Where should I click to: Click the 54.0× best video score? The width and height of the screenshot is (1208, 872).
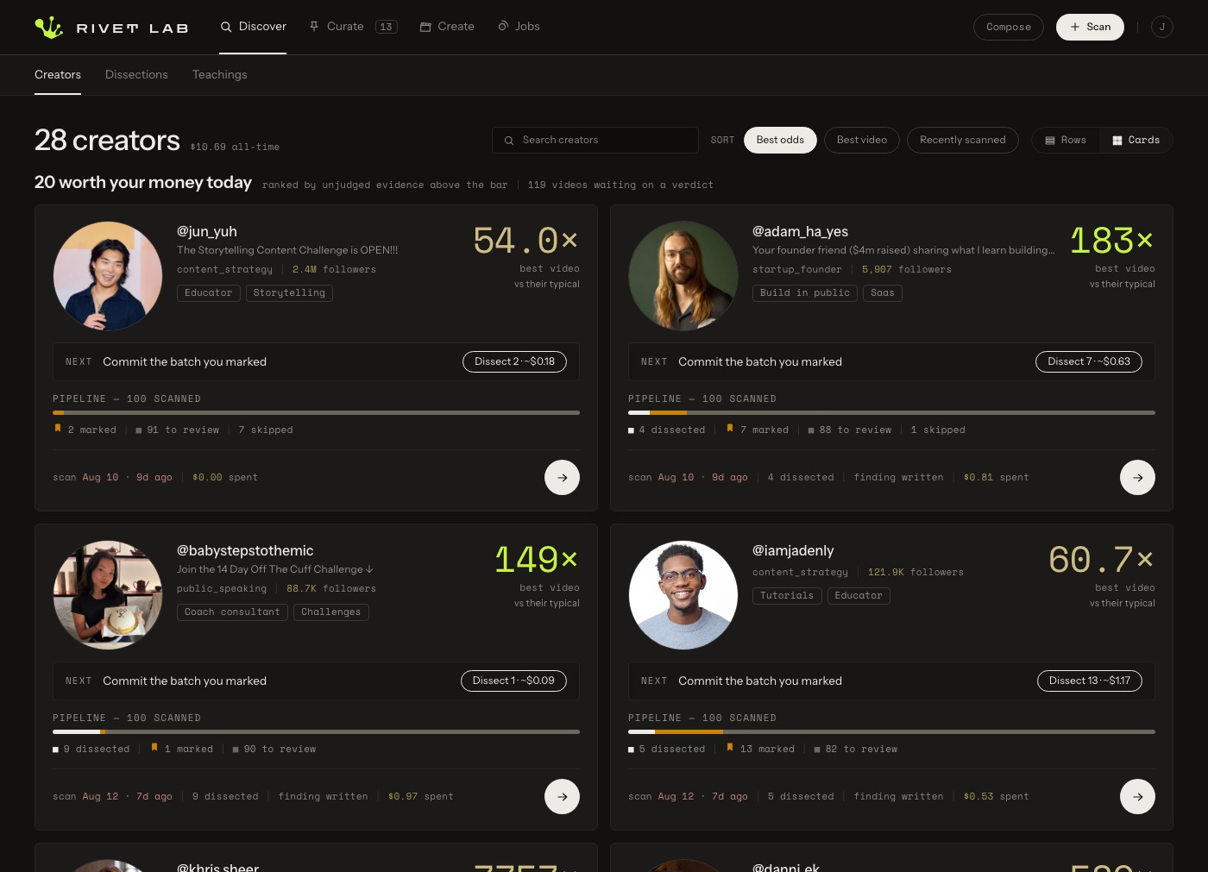(x=525, y=242)
